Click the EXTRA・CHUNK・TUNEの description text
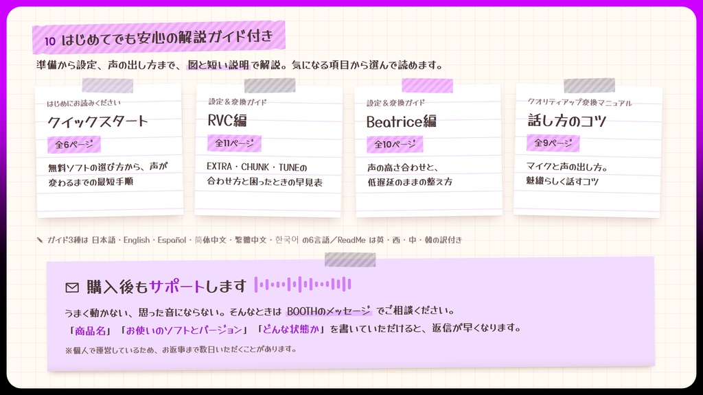Image resolution: width=703 pixels, height=395 pixels. tap(257, 167)
